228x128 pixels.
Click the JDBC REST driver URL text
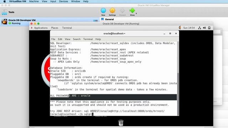[x=128, y=111]
